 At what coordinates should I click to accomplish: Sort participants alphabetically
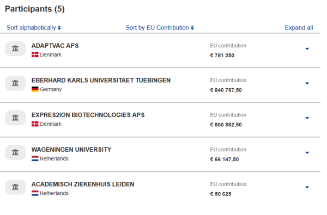click(34, 28)
